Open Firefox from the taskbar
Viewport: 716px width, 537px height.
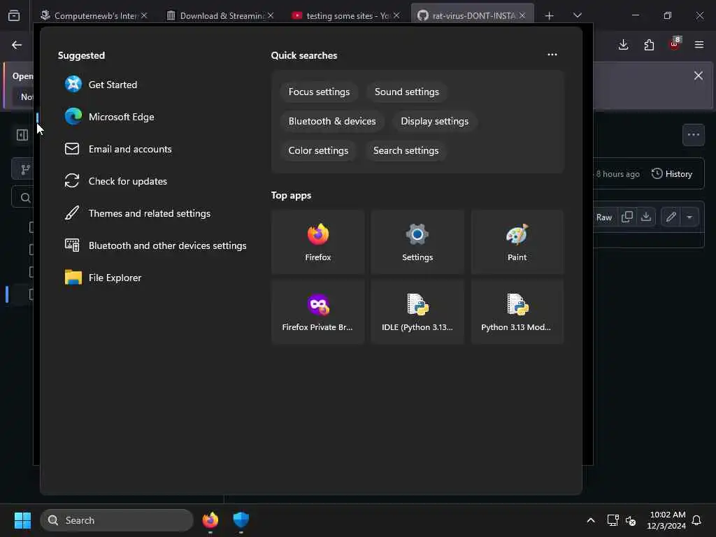pyautogui.click(x=210, y=520)
